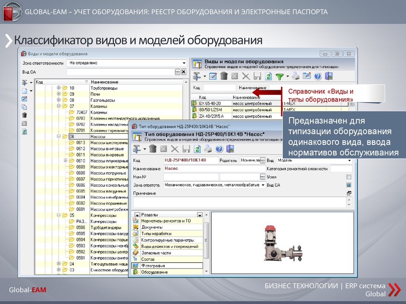Click the edit record icon in the left vertical toolbar
Screen dimensions: 406x304
pyautogui.click(x=24, y=99)
